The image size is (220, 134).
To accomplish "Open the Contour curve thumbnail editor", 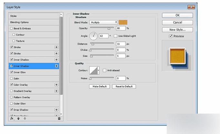I will tap(94, 70).
